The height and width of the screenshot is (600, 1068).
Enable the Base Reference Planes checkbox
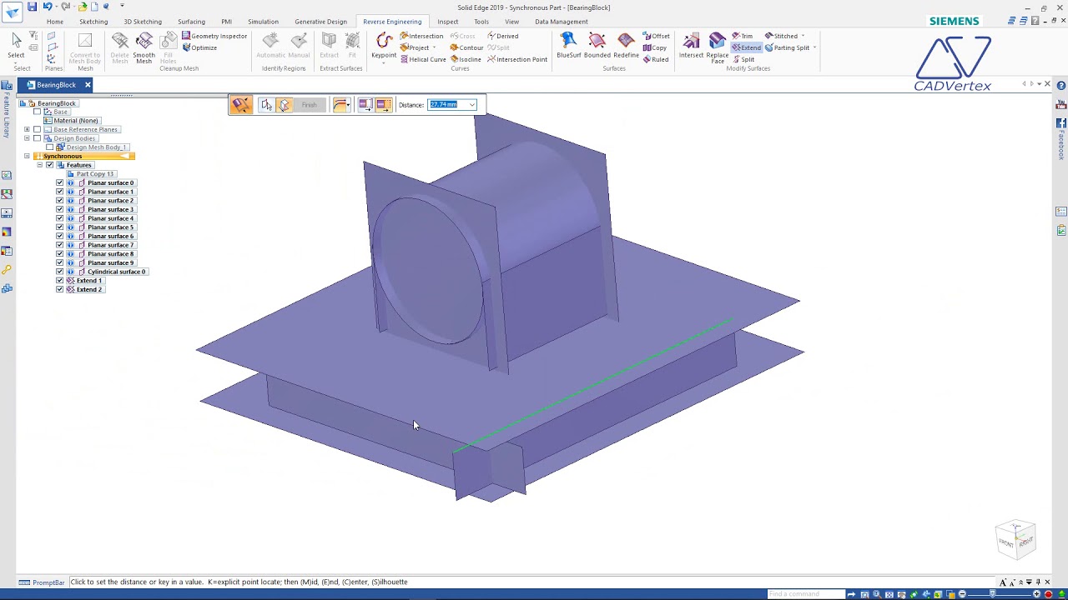[37, 129]
